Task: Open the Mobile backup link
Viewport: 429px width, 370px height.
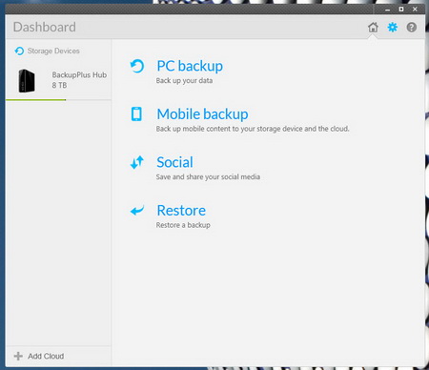Action: [x=202, y=114]
